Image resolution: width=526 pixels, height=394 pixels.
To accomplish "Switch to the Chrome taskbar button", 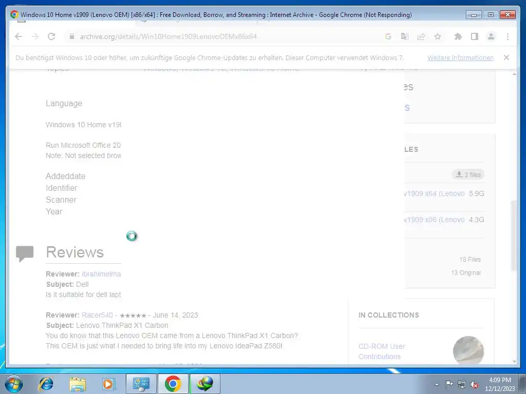I will pos(173,384).
